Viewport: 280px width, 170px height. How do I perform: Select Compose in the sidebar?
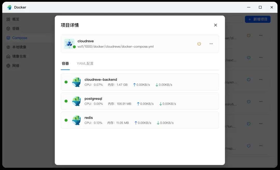point(19,38)
